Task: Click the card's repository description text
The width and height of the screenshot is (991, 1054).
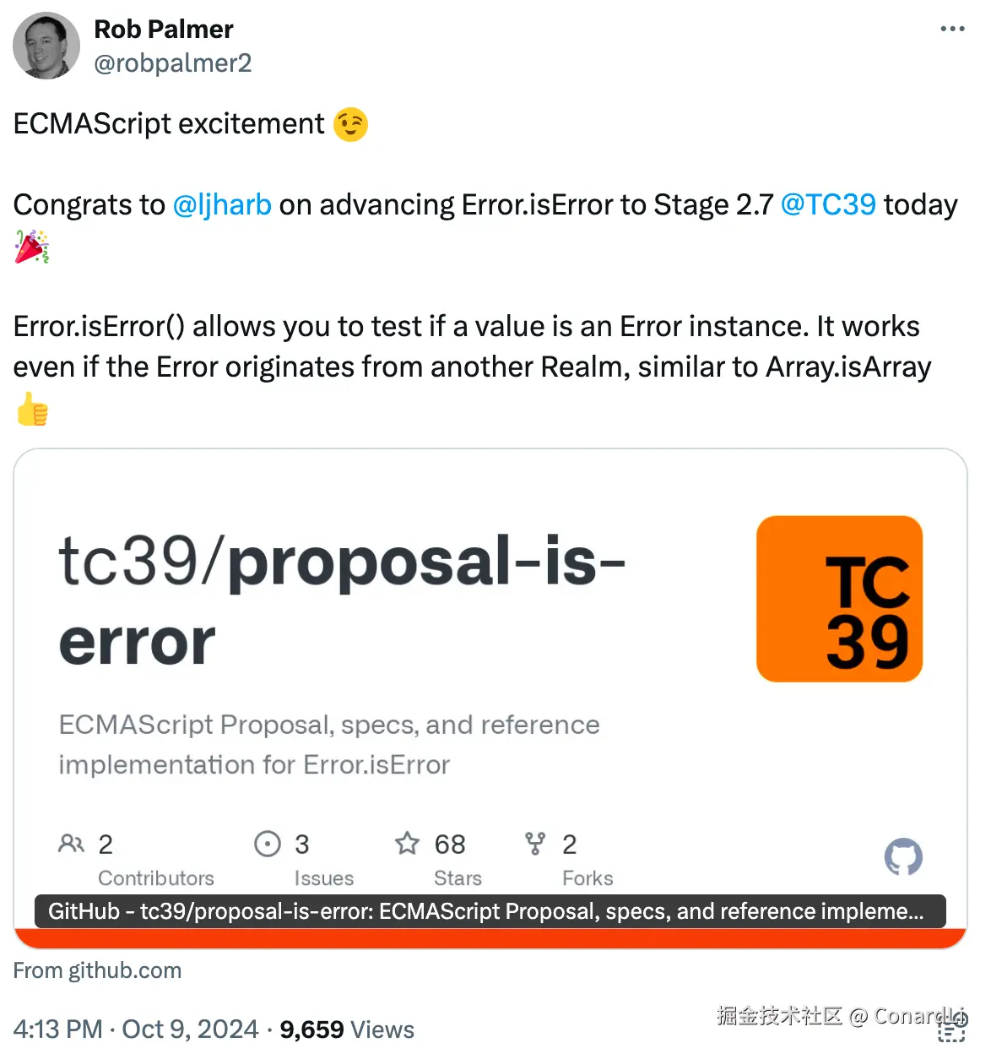Action: 329,745
